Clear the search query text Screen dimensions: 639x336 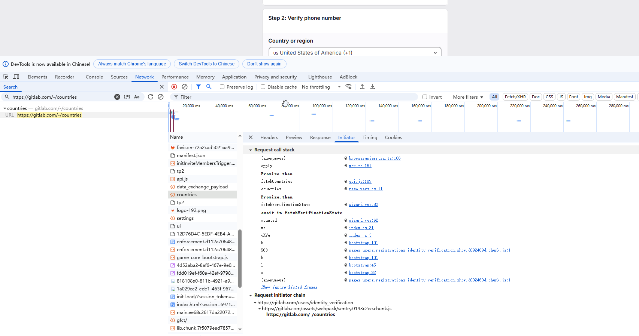click(117, 97)
